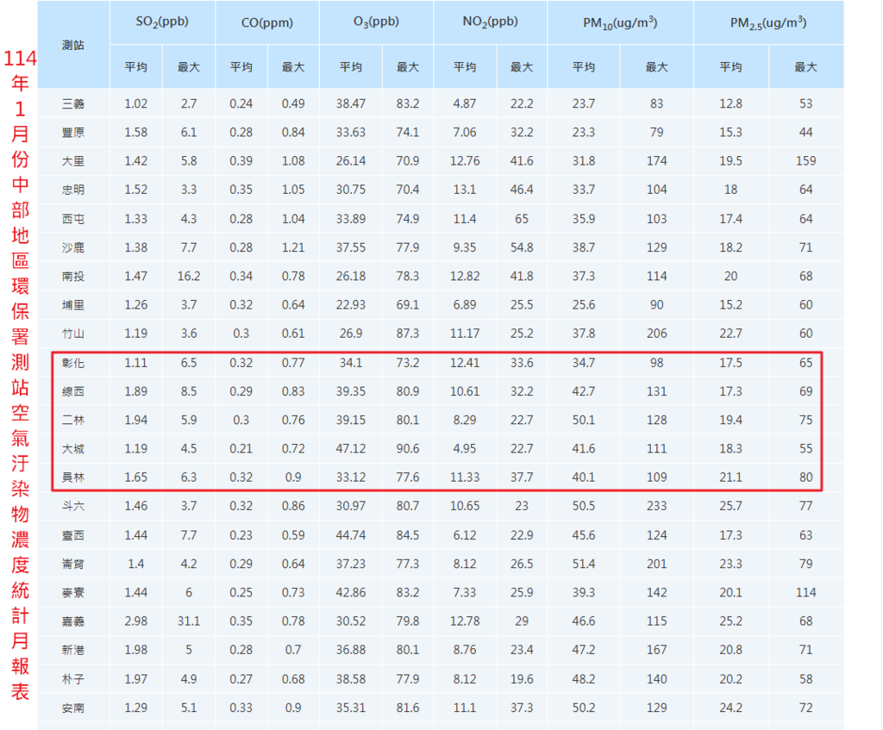
Task: Select the 西屯 station name
Action: click(73, 218)
